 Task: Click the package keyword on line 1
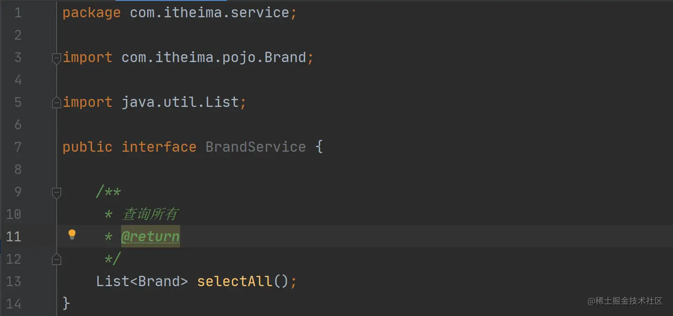91,13
